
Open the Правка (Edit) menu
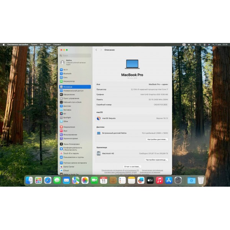pyautogui.click(x=34, y=44)
